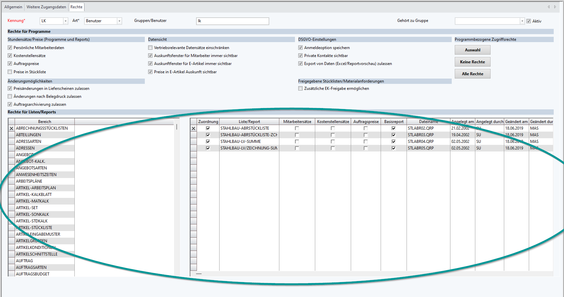Click row marker beside ABRECHNUNGSSTÜCKLISTEN
Screen dimensions: 564x297
(11, 128)
